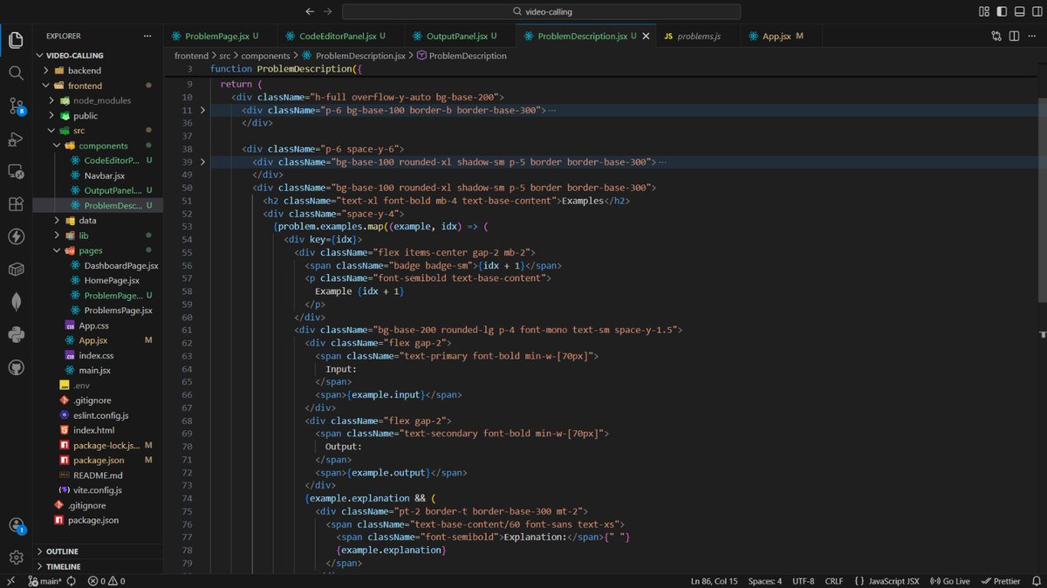
Task: Open the Extensions view
Action: pyautogui.click(x=16, y=203)
